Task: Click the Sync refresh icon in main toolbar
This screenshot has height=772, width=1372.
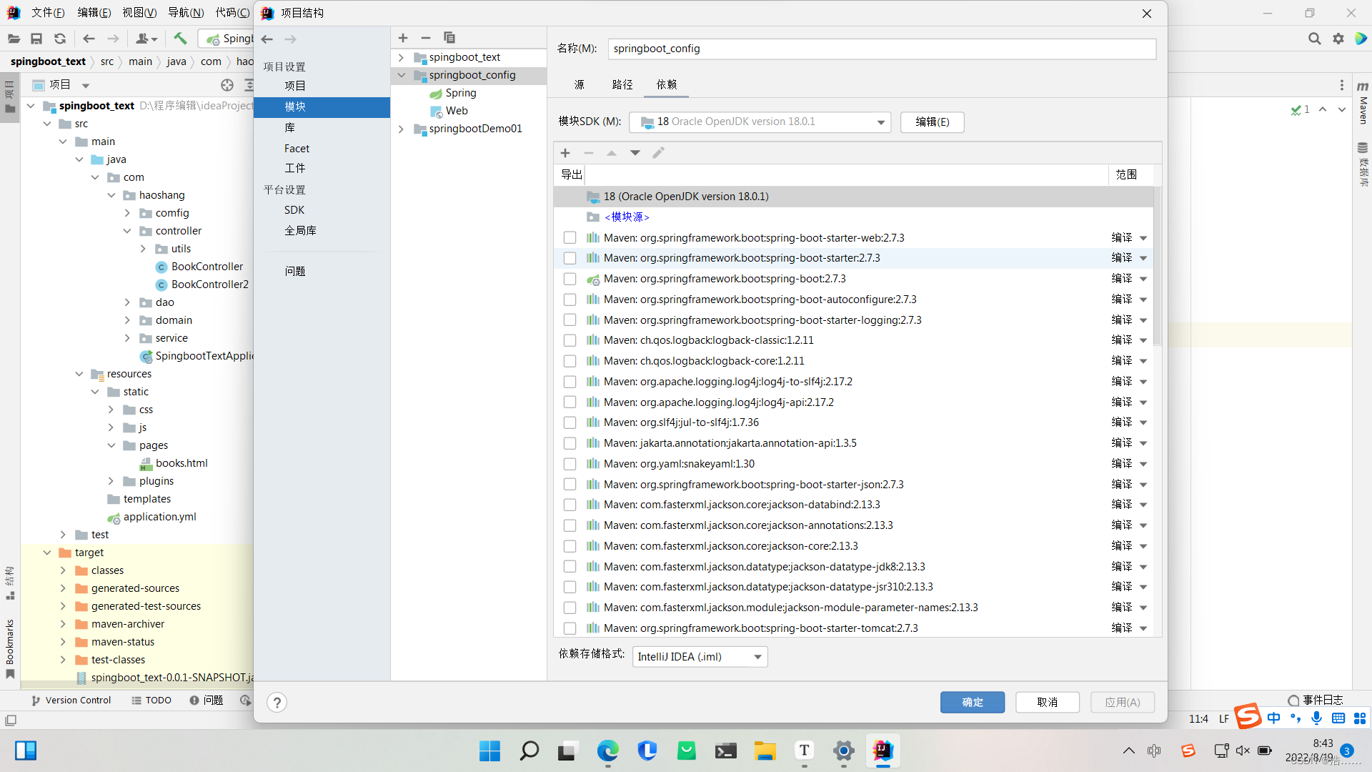Action: pyautogui.click(x=60, y=39)
